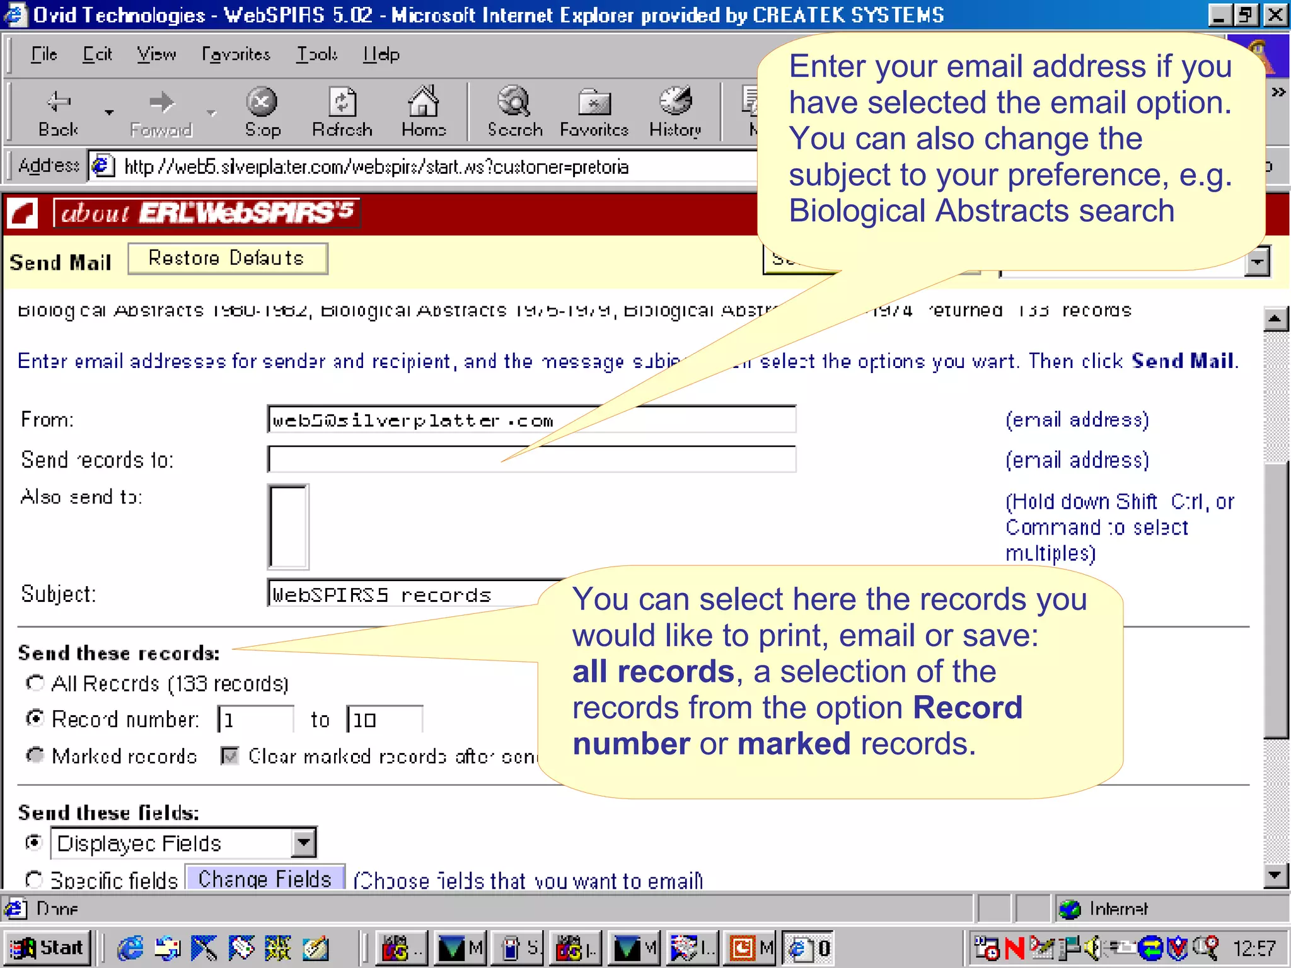The image size is (1291, 968).
Task: Click the Internet zone globe icon
Action: click(1070, 909)
